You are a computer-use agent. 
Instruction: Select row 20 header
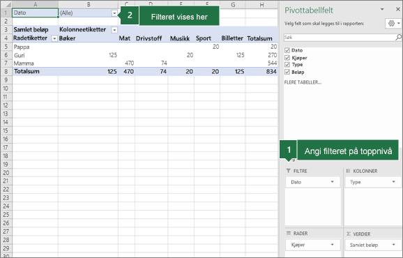[x=6, y=173]
